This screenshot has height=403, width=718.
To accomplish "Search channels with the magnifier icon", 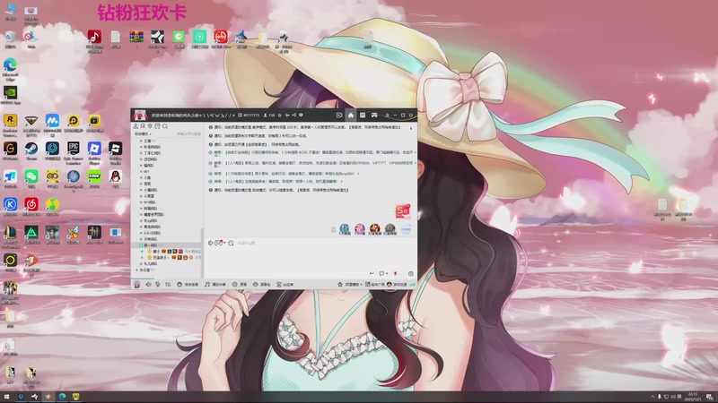I will tap(165, 126).
